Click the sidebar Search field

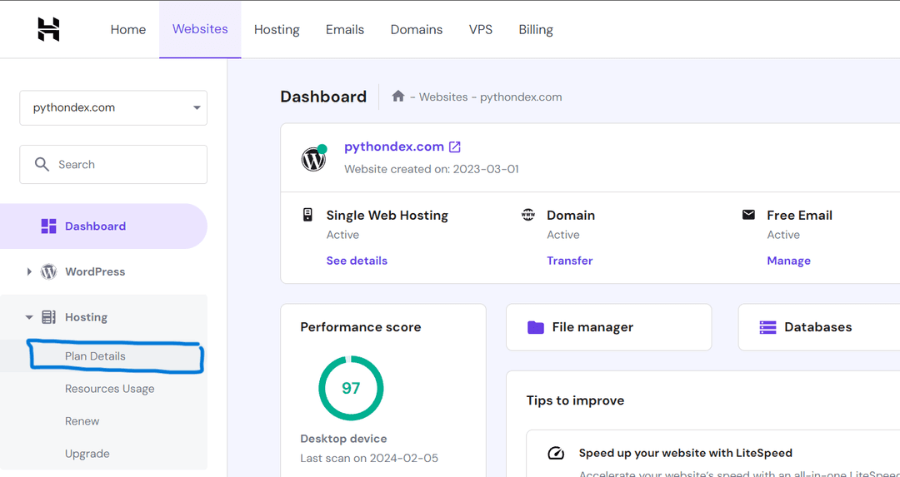coord(113,165)
